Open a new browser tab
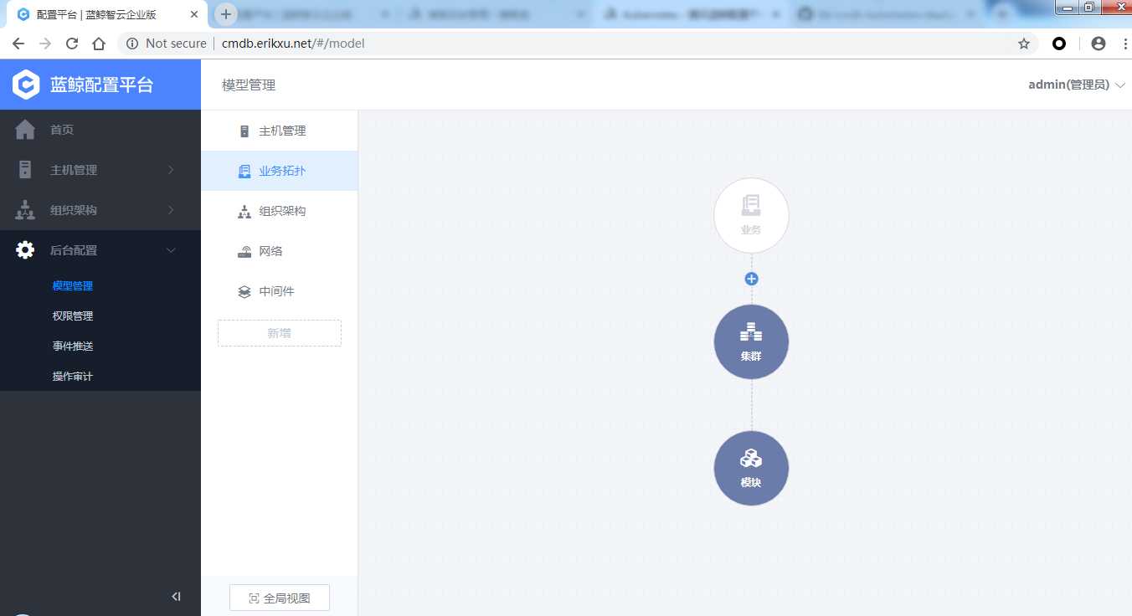This screenshot has width=1132, height=616. tap(225, 14)
